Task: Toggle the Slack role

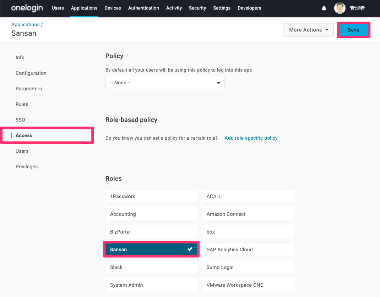Action: pos(151,267)
